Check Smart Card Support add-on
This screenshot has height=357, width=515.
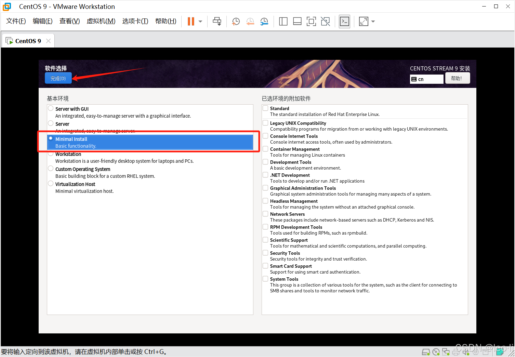click(265, 266)
